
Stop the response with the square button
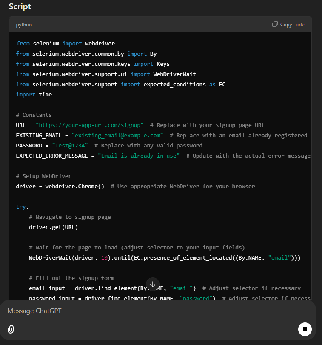(305, 329)
